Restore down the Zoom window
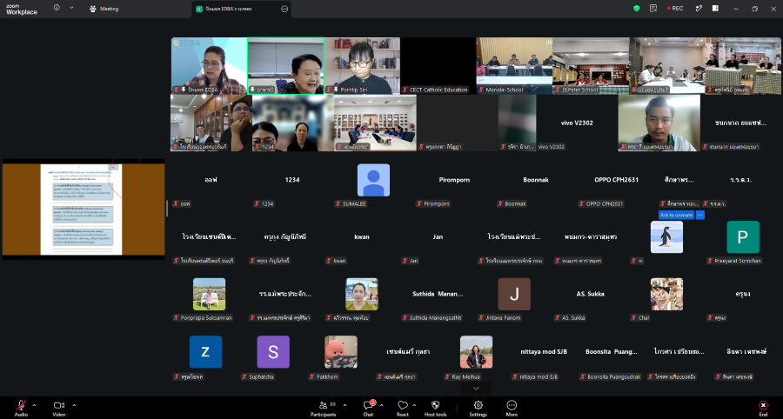 [x=754, y=9]
